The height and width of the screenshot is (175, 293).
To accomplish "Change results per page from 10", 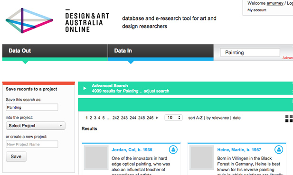I will click(173, 118).
